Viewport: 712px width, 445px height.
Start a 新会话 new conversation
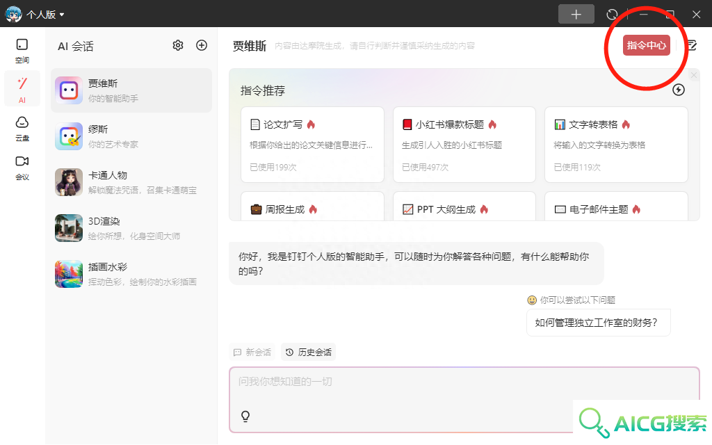(x=252, y=352)
